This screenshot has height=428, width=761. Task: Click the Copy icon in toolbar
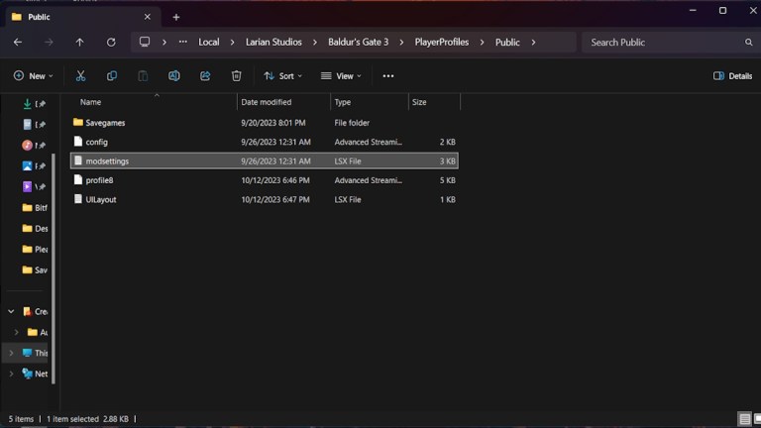(x=112, y=76)
